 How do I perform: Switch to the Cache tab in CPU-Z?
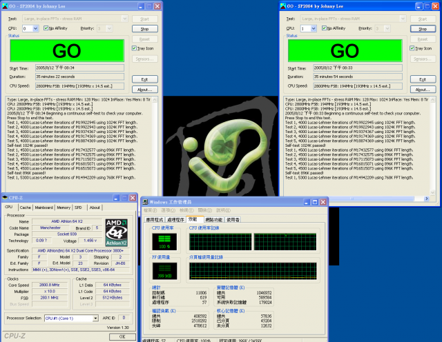pos(26,208)
